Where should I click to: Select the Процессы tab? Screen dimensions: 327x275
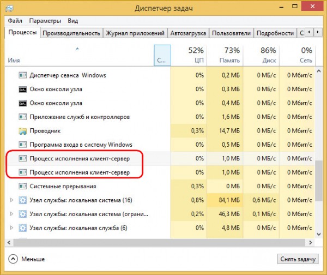[x=22, y=33]
